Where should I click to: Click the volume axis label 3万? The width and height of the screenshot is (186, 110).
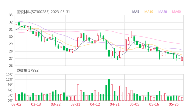[x=10, y=95]
